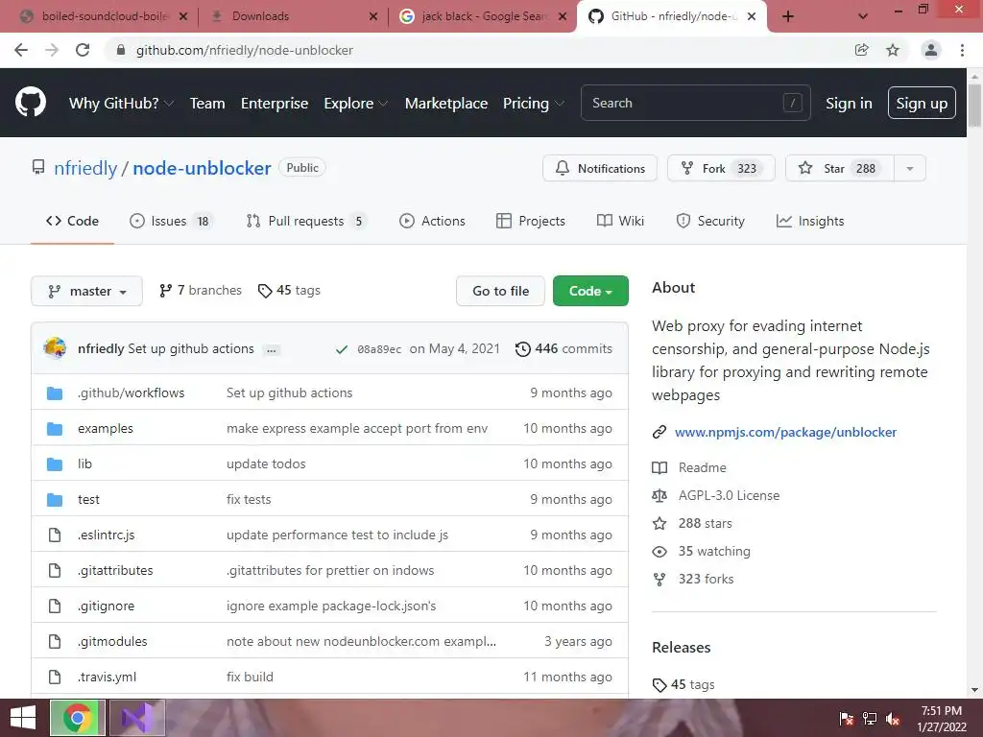Open the Windows Start button
Viewport: 983px width, 737px height.
click(23, 718)
